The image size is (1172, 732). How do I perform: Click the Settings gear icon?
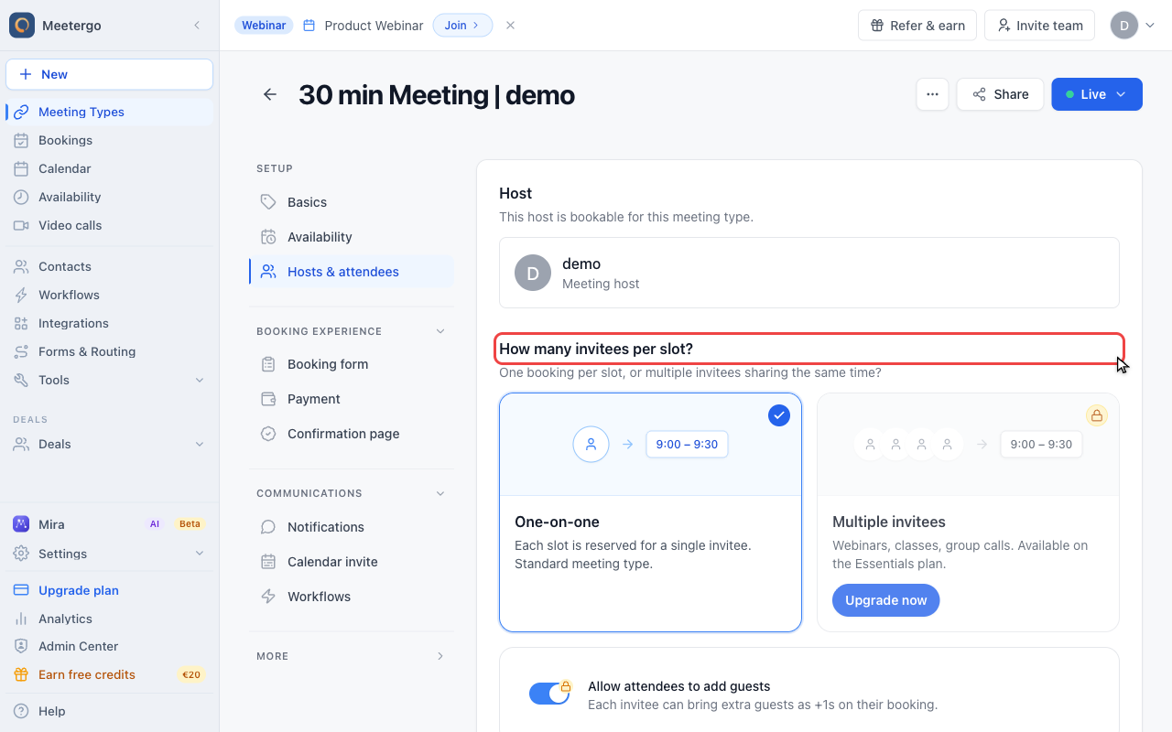tap(21, 554)
